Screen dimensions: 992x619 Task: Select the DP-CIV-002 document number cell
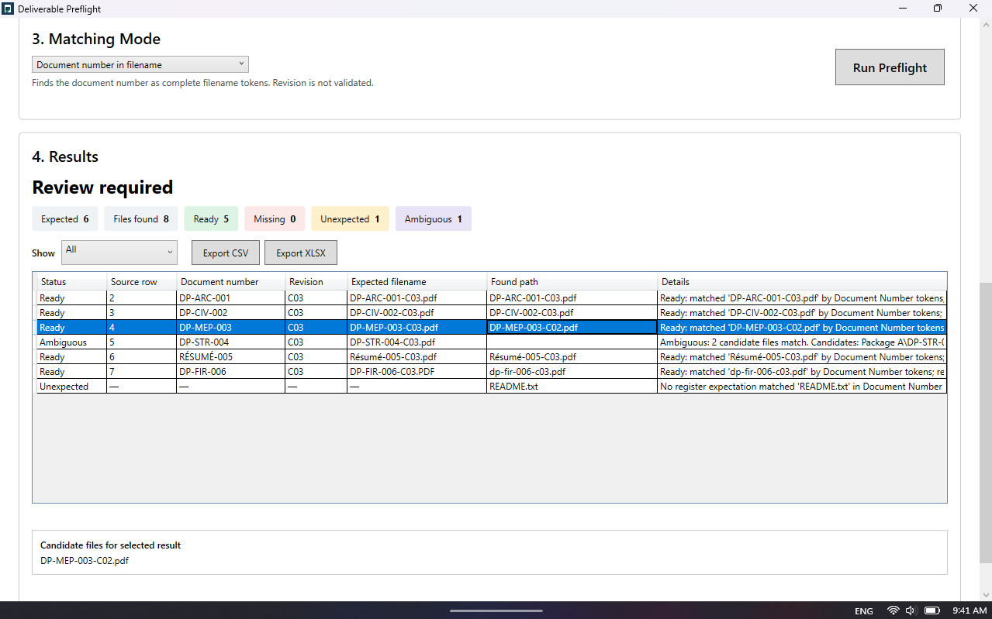tap(231, 313)
